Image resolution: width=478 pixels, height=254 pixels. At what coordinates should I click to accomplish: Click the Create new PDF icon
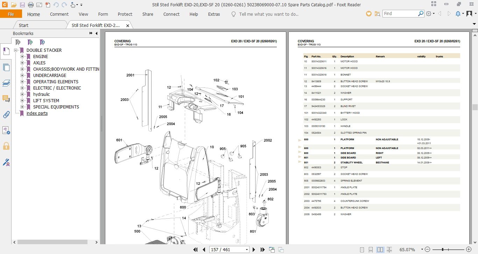(47, 5)
